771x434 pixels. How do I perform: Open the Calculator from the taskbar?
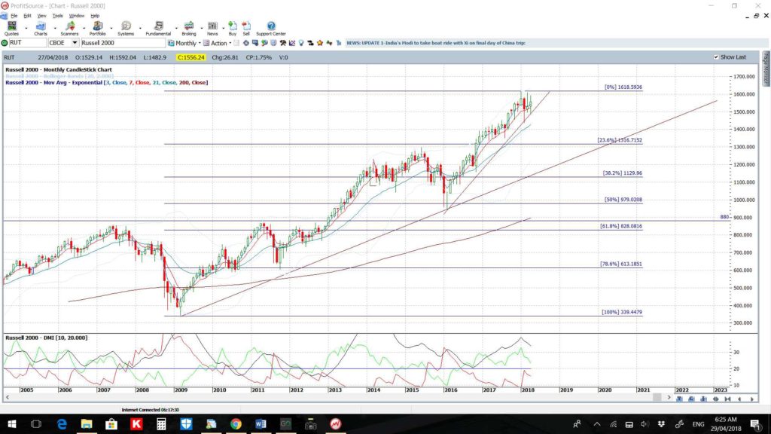click(x=161, y=423)
